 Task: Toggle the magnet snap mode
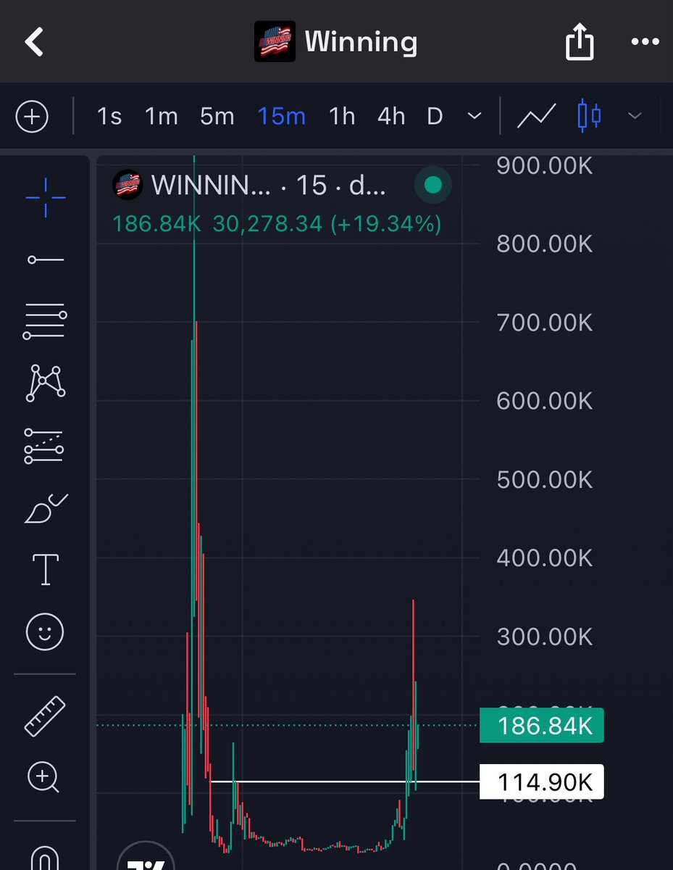pyautogui.click(x=45, y=858)
